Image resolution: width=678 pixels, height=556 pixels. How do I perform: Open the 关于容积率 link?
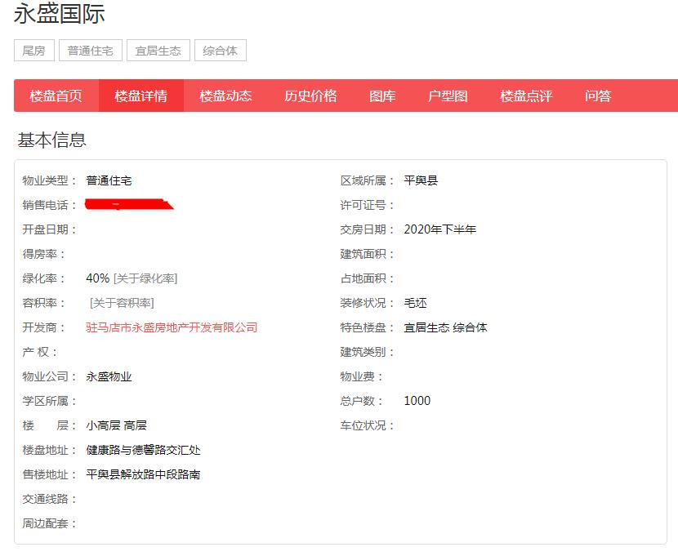[x=122, y=303]
